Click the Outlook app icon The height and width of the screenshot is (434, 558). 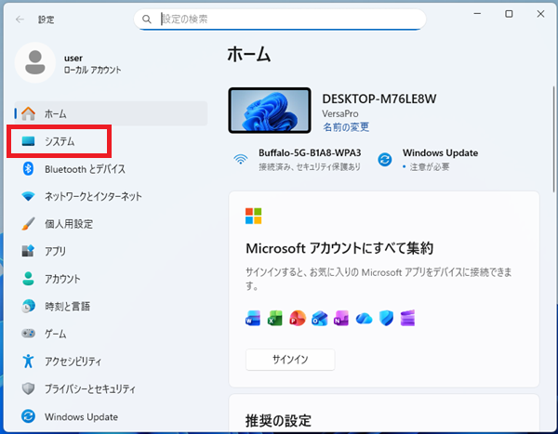click(319, 319)
